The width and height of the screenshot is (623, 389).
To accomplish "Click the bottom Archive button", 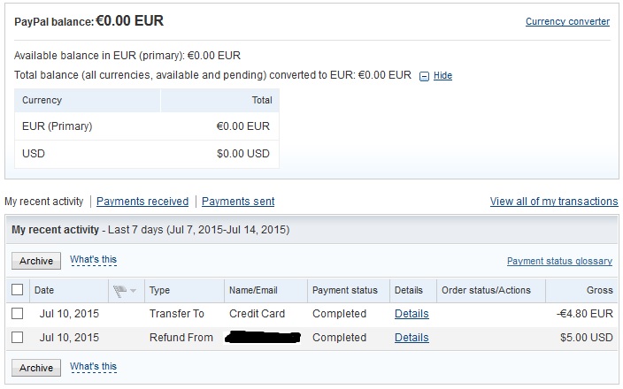I will pos(36,368).
